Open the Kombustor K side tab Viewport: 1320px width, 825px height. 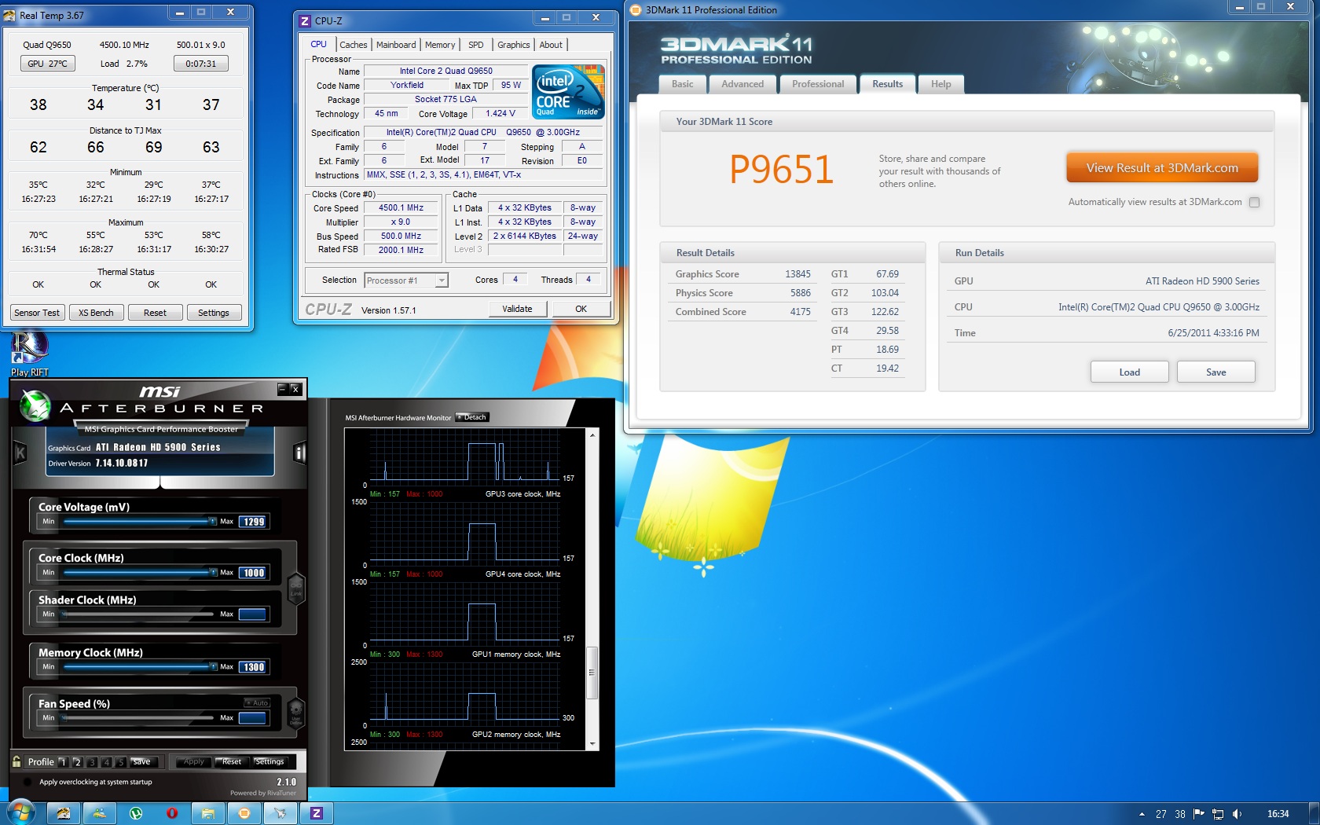20,453
